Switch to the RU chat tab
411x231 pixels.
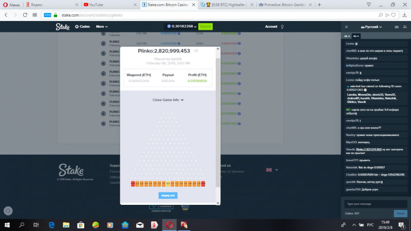point(356,36)
